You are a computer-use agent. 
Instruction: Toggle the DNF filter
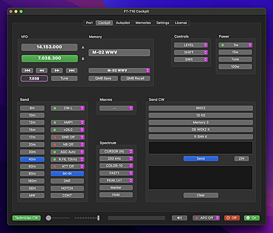coord(67,181)
